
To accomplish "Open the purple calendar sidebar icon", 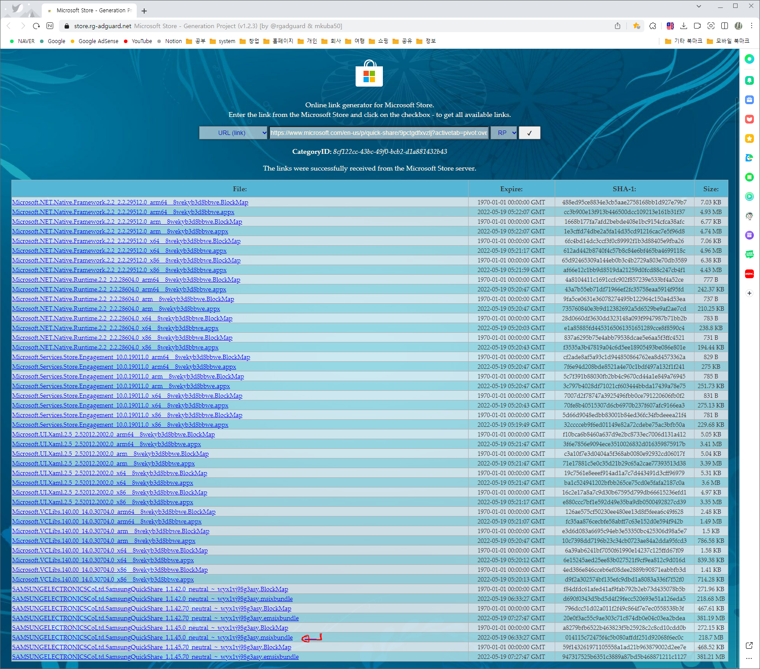I will click(749, 235).
